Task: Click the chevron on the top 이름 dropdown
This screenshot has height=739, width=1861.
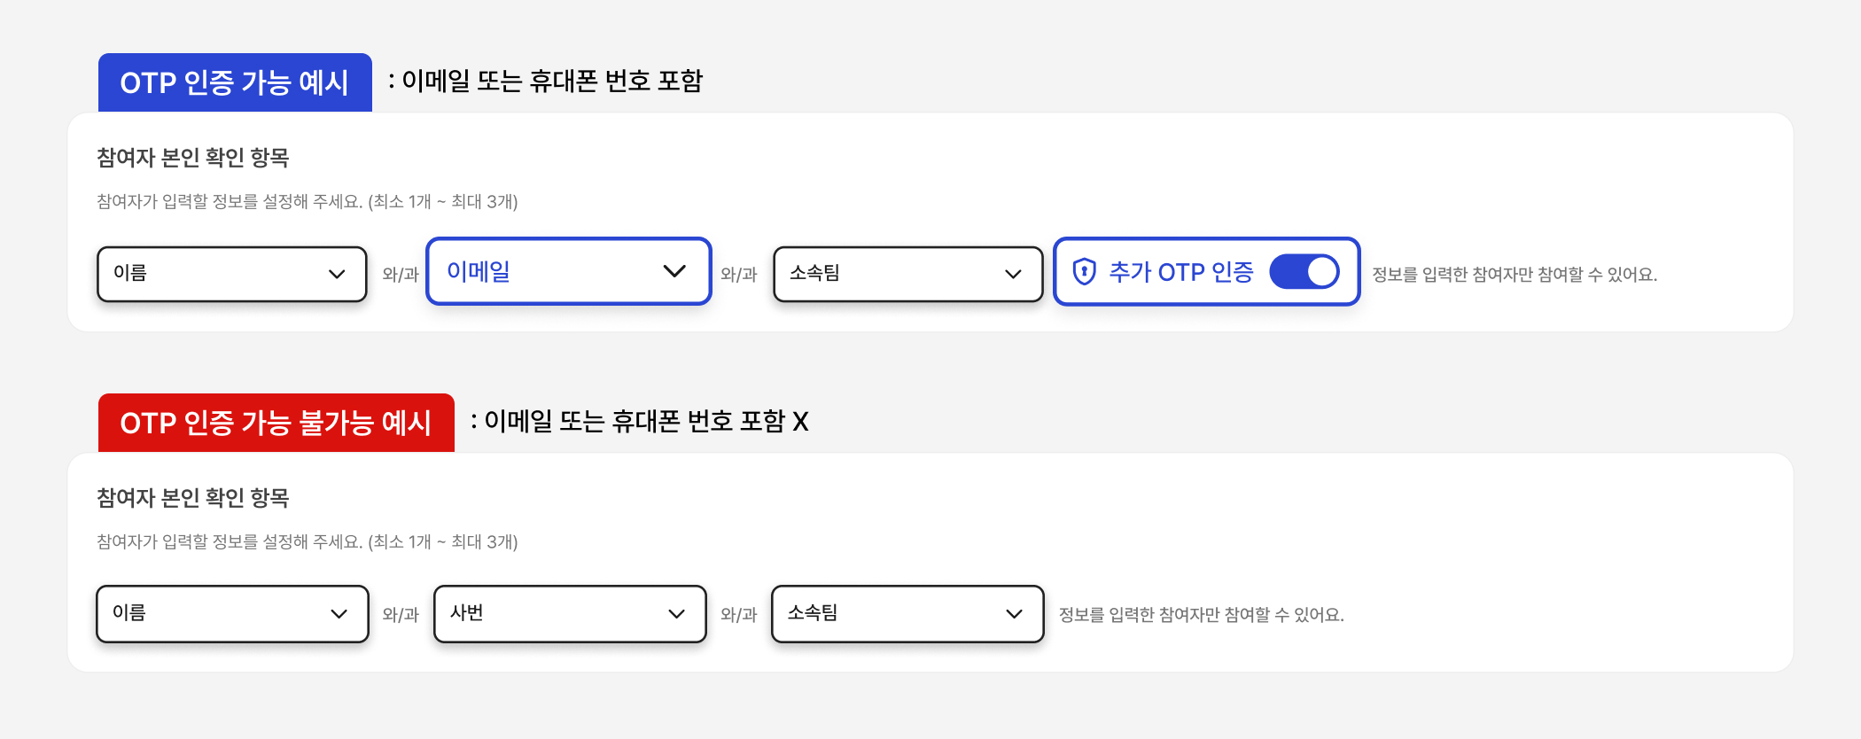Action: click(x=337, y=275)
